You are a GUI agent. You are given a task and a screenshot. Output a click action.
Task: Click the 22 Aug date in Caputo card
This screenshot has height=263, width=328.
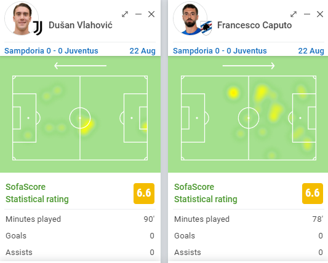311,51
